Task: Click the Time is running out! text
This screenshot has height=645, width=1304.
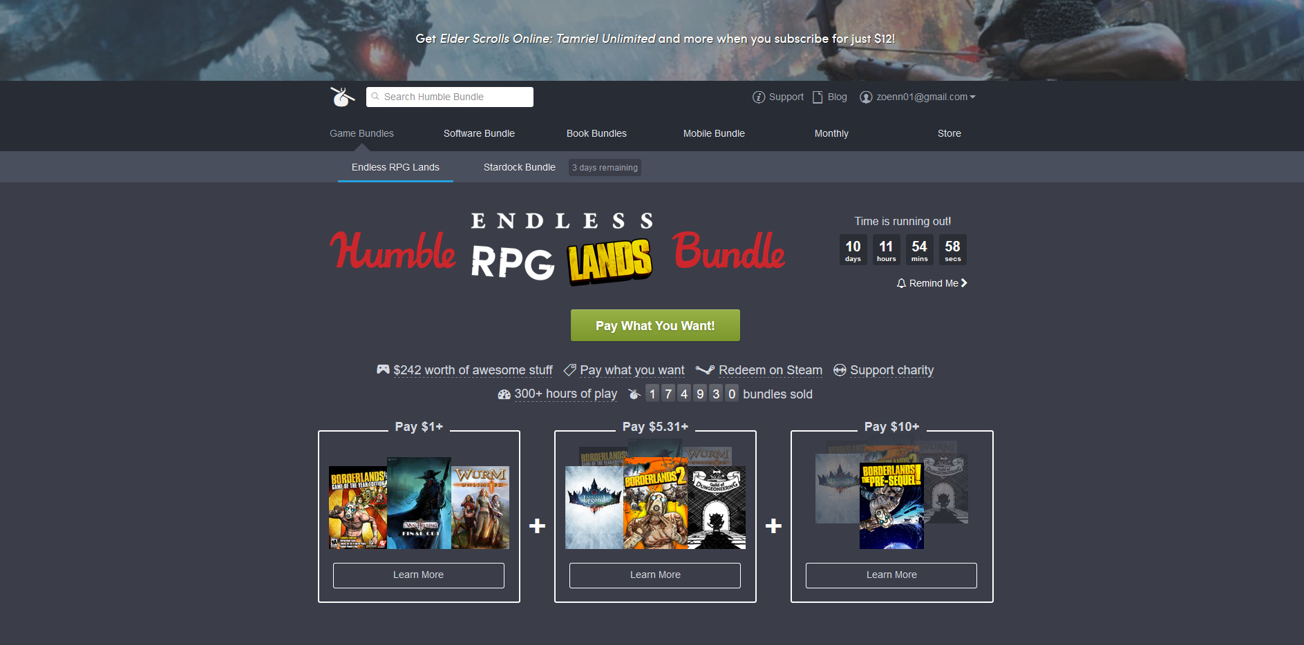Action: 903,221
